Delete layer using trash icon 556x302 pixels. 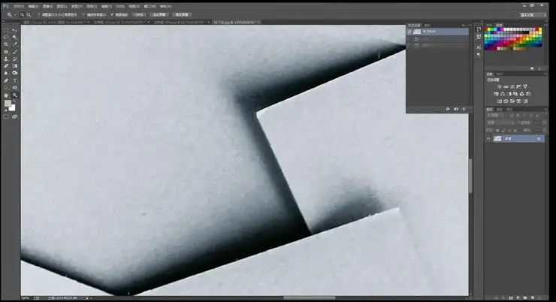pyautogui.click(x=539, y=297)
